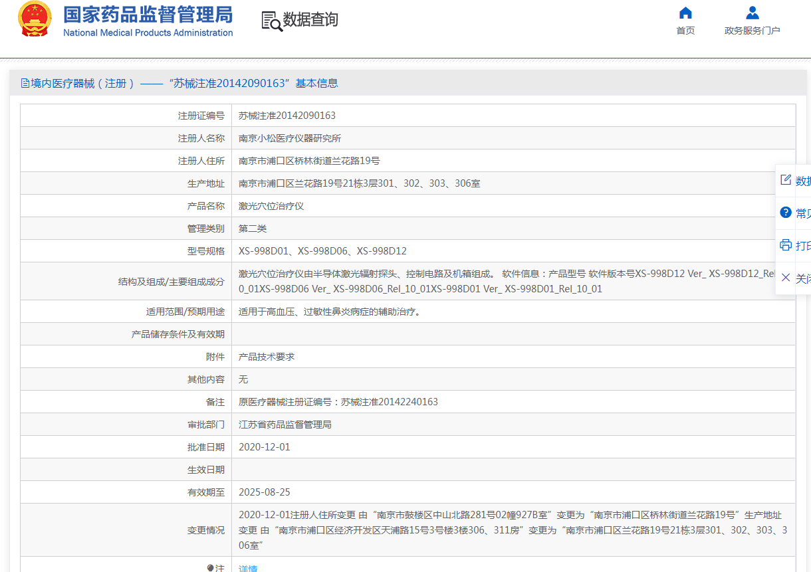Select registration number value in 注册证编号 row
This screenshot has width=811, height=572.
[287, 116]
